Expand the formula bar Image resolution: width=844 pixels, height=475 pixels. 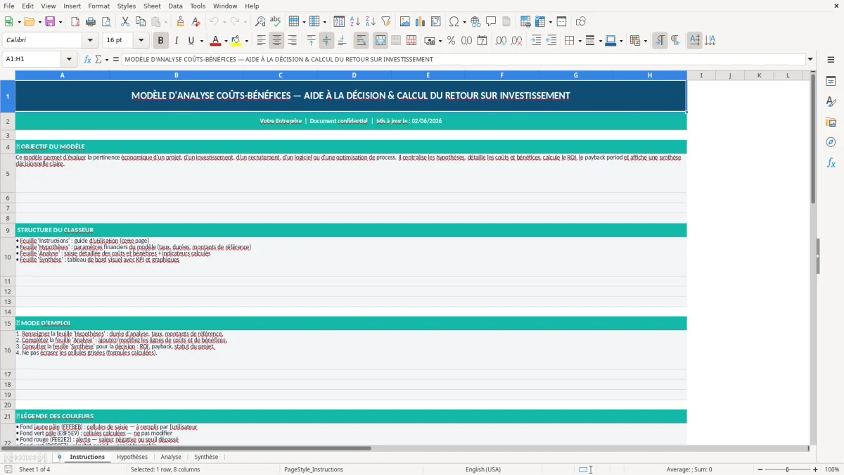[810, 60]
